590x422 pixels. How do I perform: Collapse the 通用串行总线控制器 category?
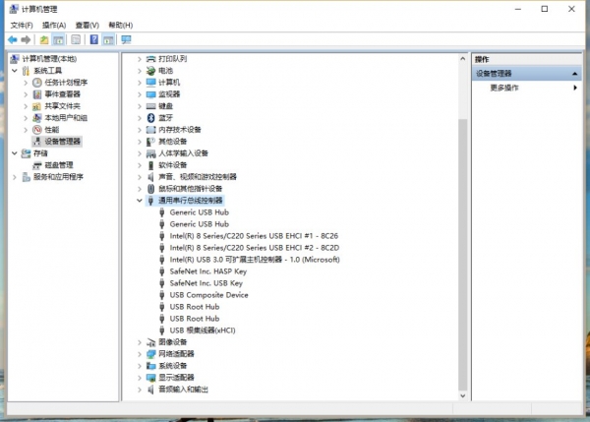click(x=140, y=200)
